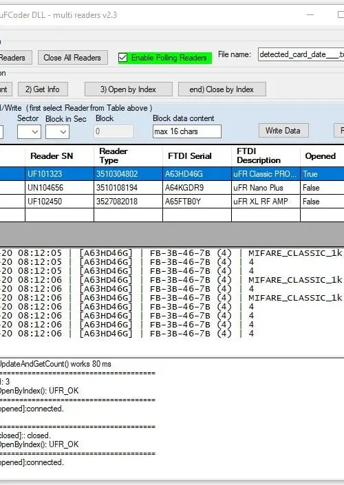Click the uFR XL RF AMP description cell

tap(266, 202)
